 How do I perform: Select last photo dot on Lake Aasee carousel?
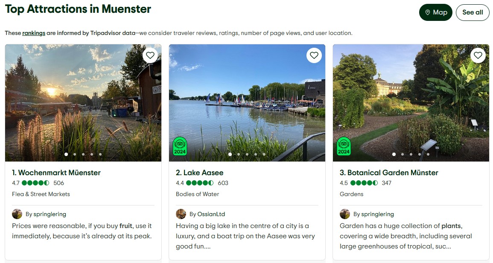(264, 154)
